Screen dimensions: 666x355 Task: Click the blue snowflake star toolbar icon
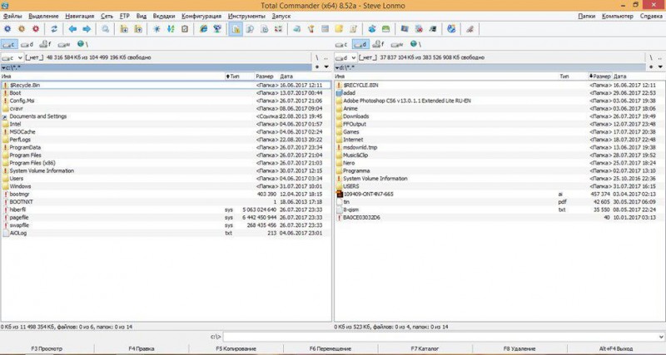(x=157, y=29)
